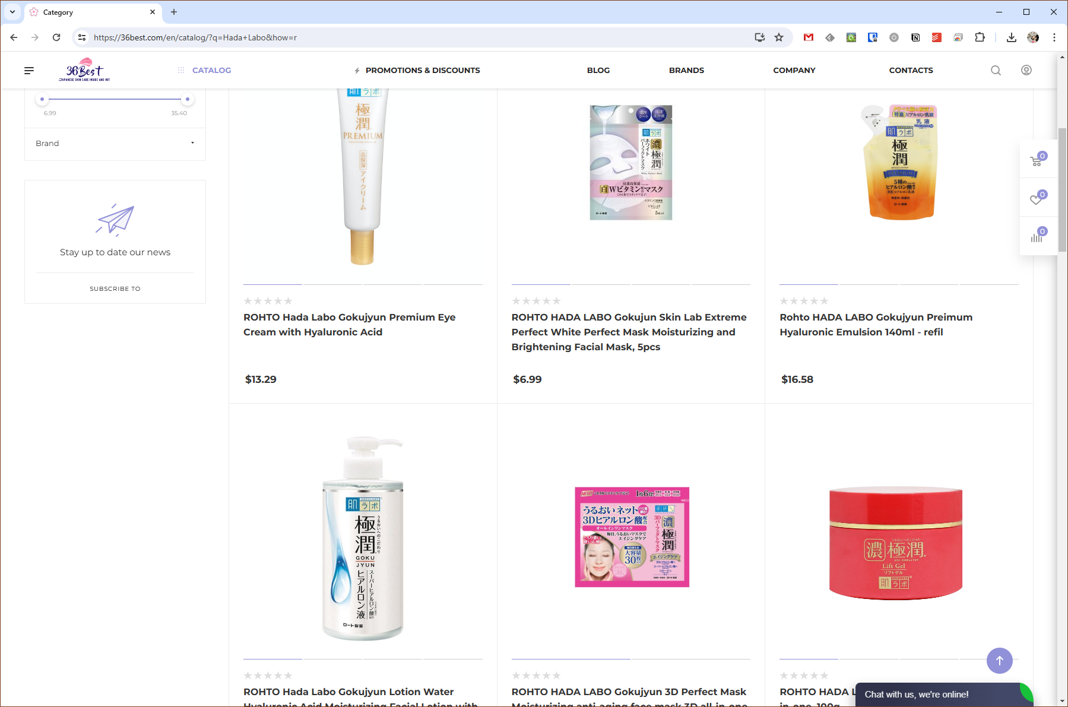Viewport: 1068px width, 707px height.
Task: Click the scroll-to-top arrow button
Action: (1000, 660)
